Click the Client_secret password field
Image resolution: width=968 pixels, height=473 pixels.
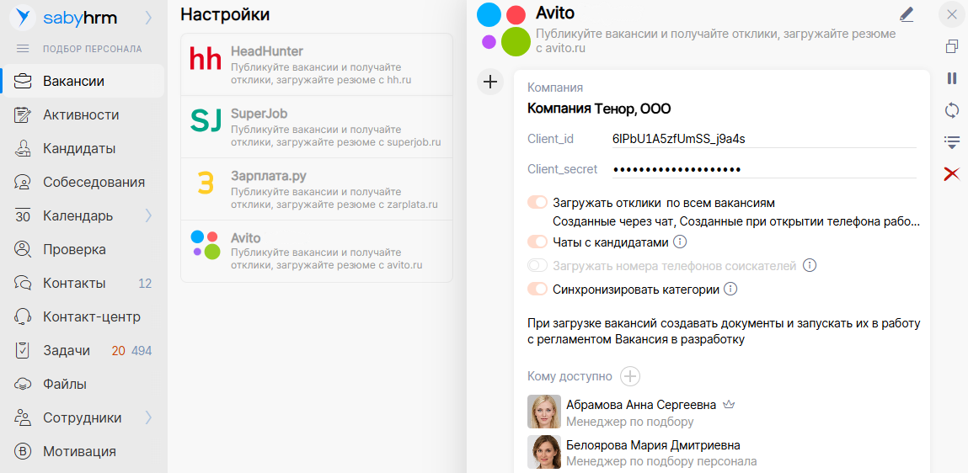(x=764, y=169)
